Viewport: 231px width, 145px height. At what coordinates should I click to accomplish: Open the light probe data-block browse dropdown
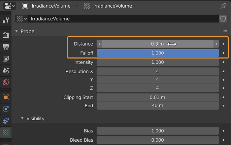tap(22, 19)
